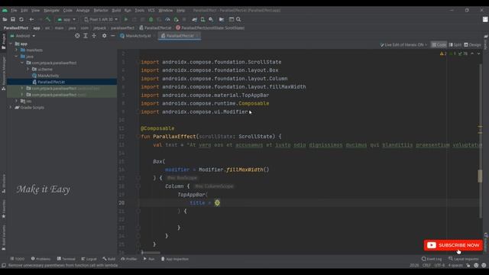Open the app run configuration dropdown
Screen dimensions: 489x275
point(66,19)
